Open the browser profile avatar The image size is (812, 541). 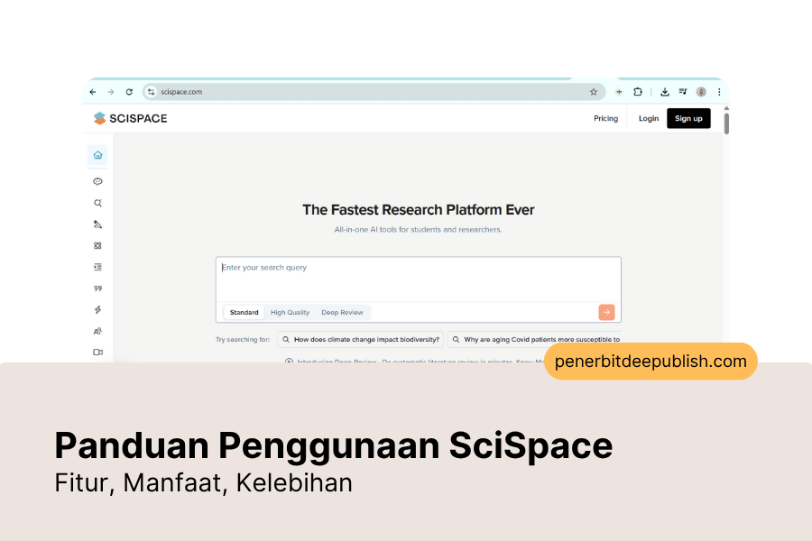coord(701,92)
